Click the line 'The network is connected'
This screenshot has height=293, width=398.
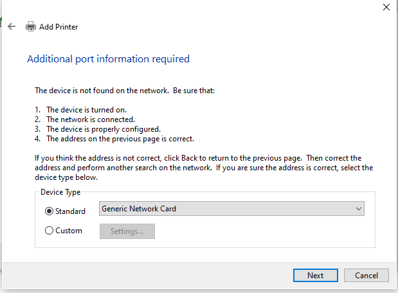90,119
